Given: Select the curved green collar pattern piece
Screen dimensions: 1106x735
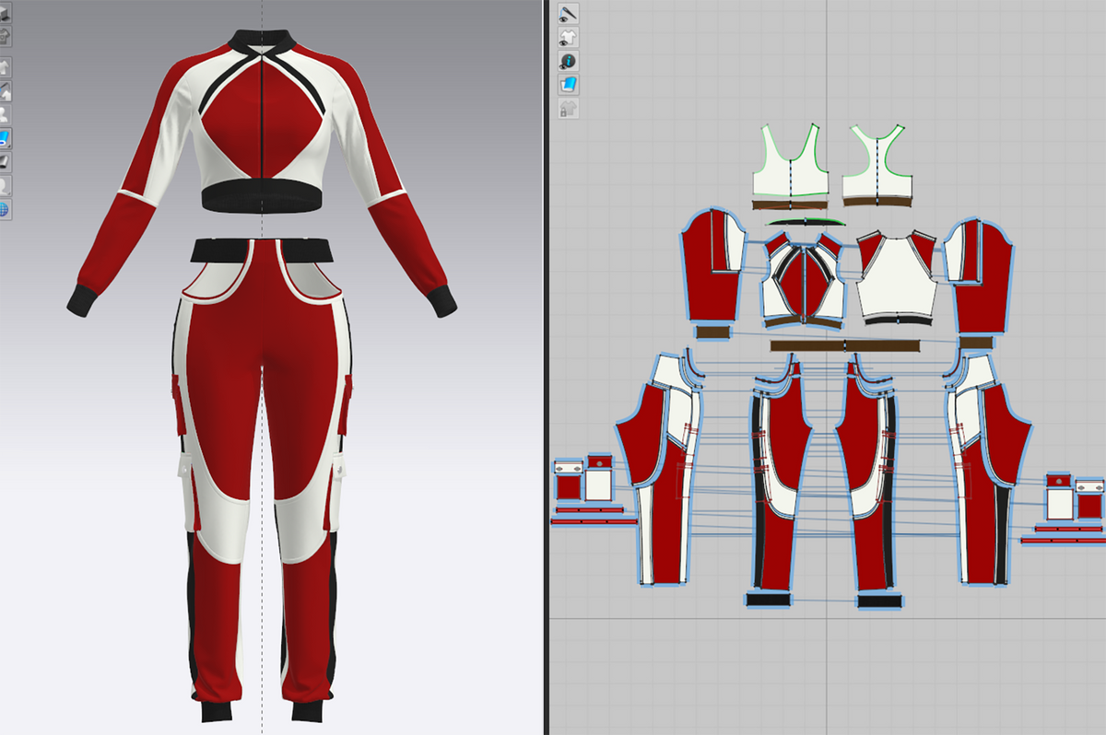Looking at the screenshot, I should pos(804,222).
